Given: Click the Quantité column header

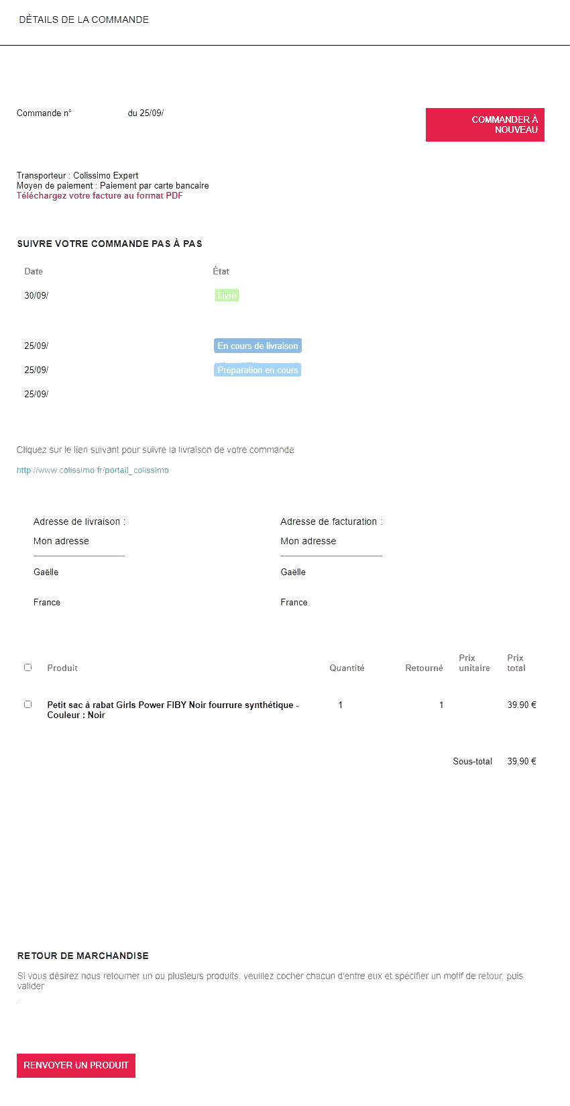Looking at the screenshot, I should coord(347,668).
